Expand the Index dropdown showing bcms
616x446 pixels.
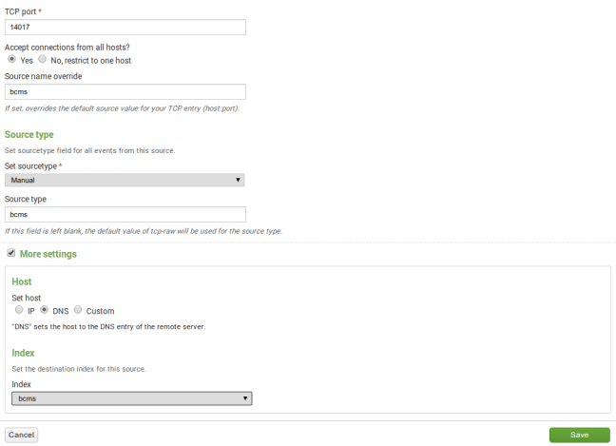tap(131, 398)
